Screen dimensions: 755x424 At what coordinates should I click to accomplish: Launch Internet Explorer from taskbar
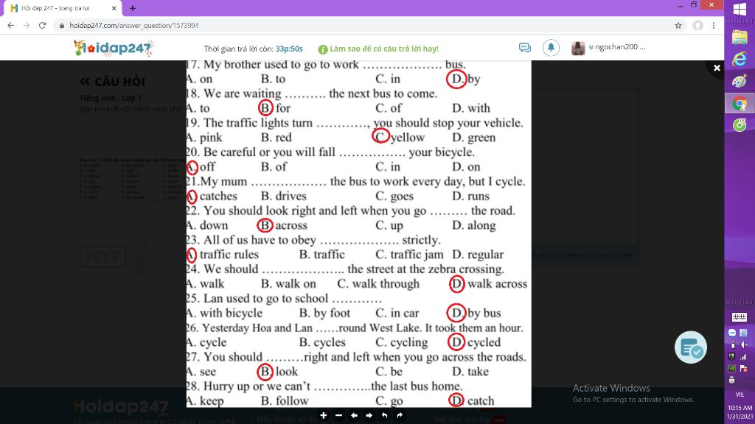point(740,59)
